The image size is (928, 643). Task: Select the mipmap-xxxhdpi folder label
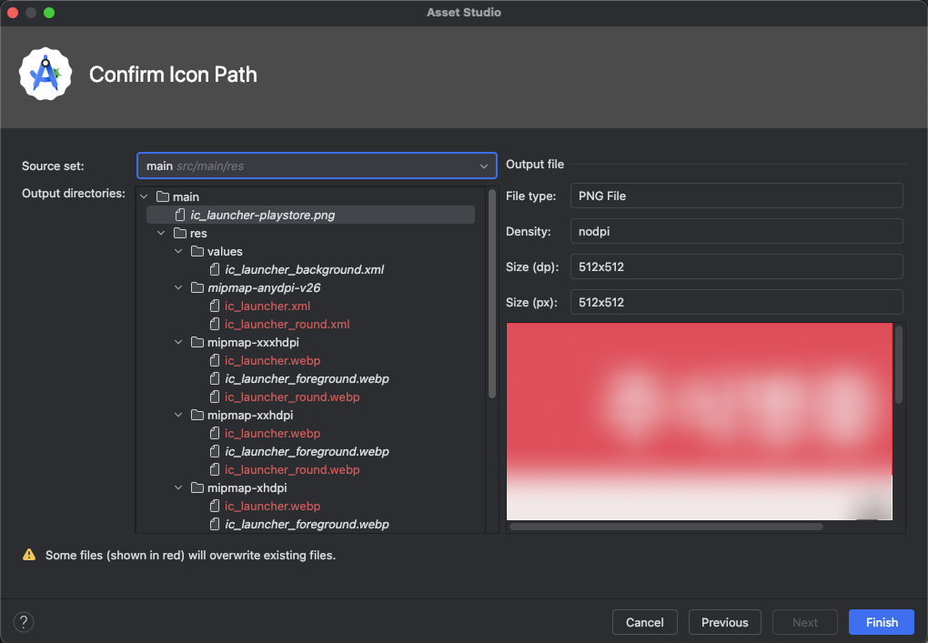tap(253, 342)
